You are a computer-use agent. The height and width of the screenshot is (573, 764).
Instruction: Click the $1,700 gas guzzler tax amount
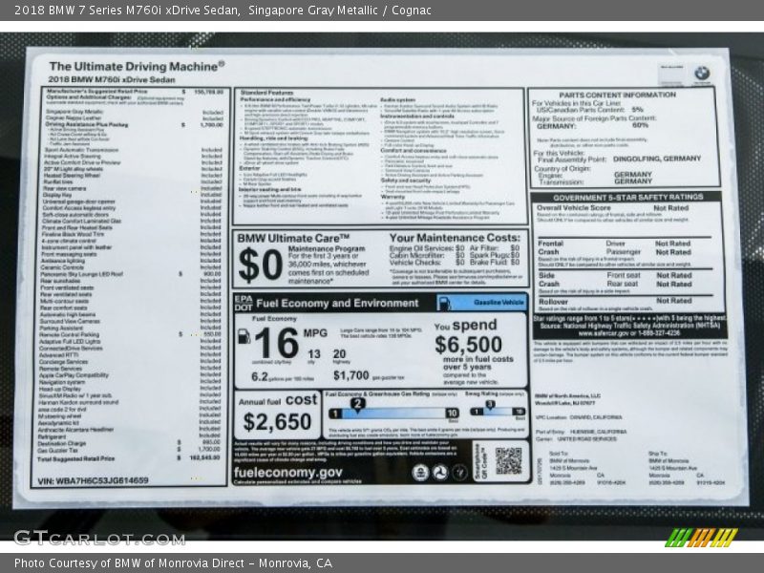coord(350,375)
